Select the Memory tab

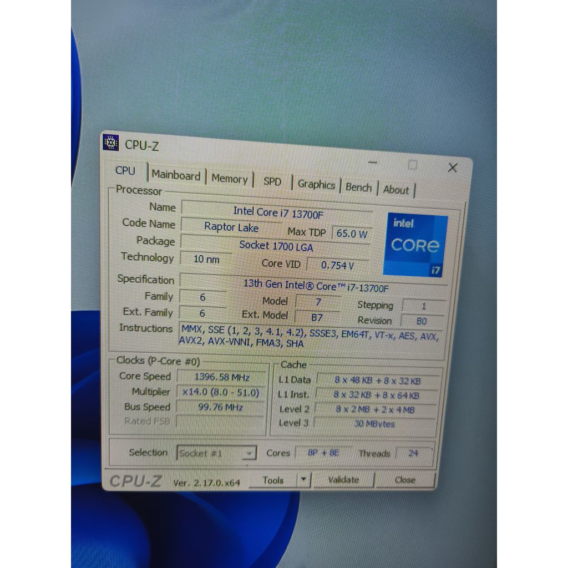230,179
